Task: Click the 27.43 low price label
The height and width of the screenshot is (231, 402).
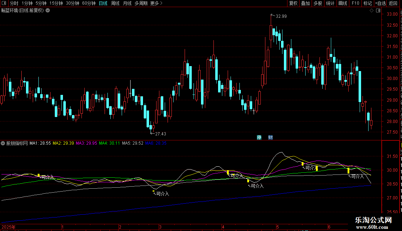Action: pos(160,134)
